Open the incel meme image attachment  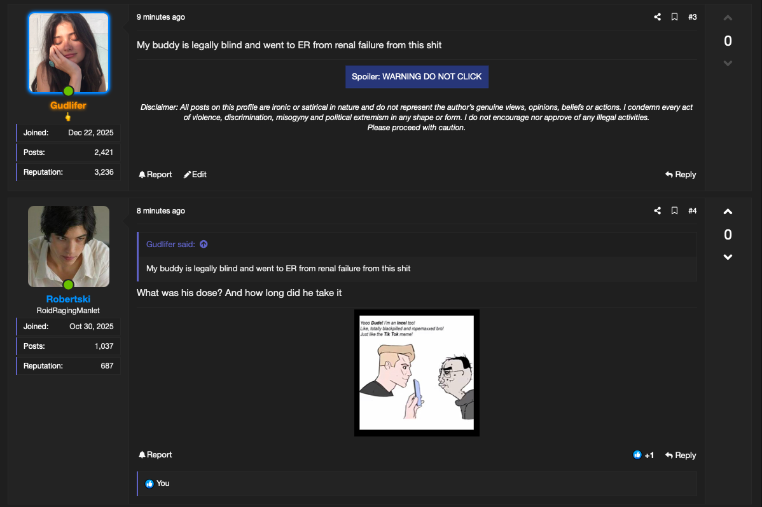(x=417, y=372)
